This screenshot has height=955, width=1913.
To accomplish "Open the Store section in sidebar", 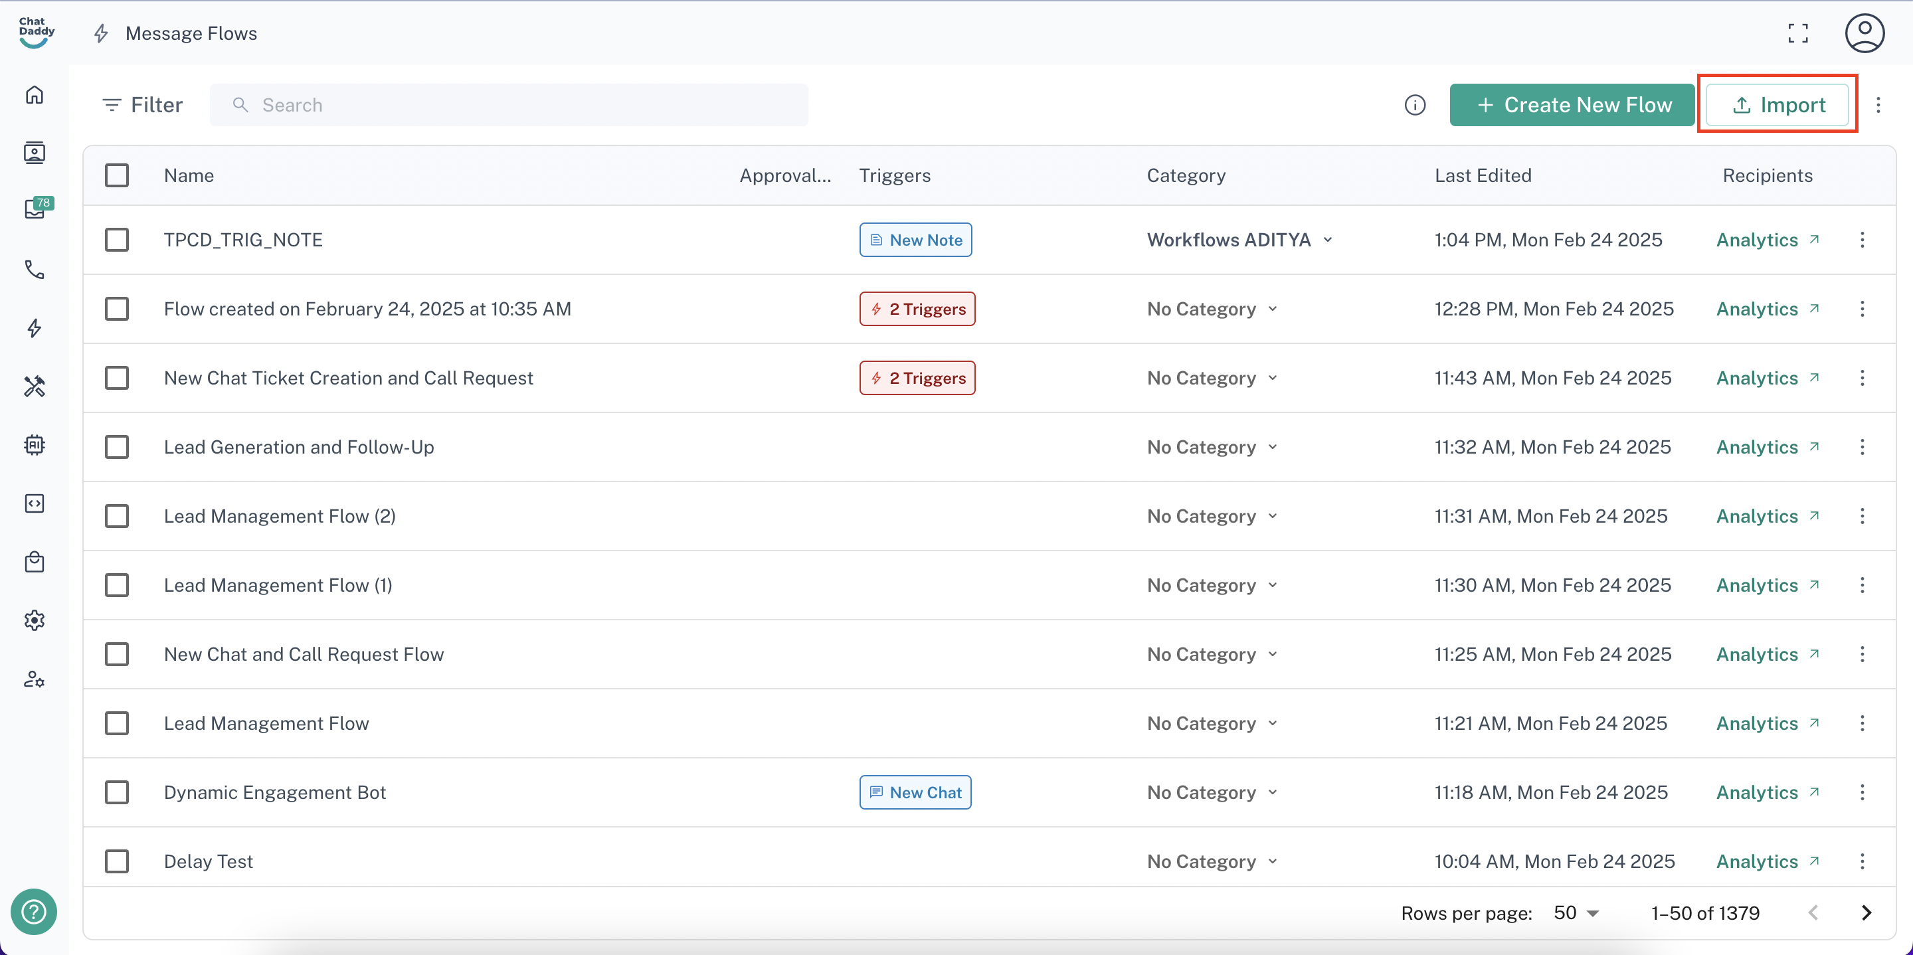I will 35,562.
